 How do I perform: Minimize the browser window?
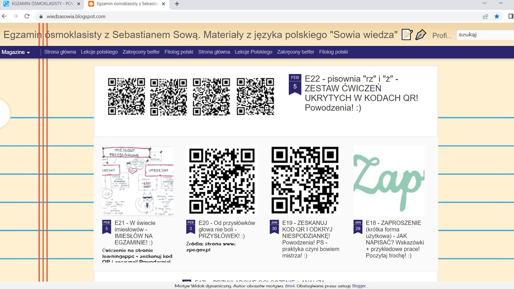pos(501,3)
